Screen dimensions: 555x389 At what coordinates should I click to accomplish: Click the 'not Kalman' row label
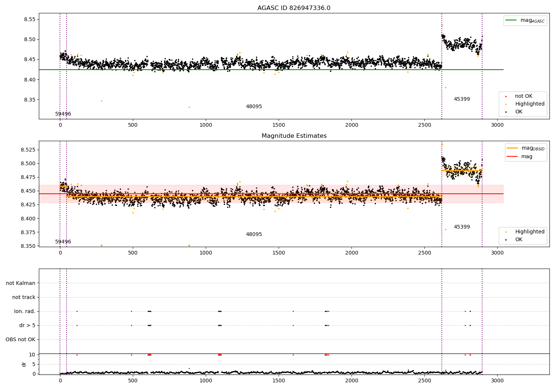point(21,283)
